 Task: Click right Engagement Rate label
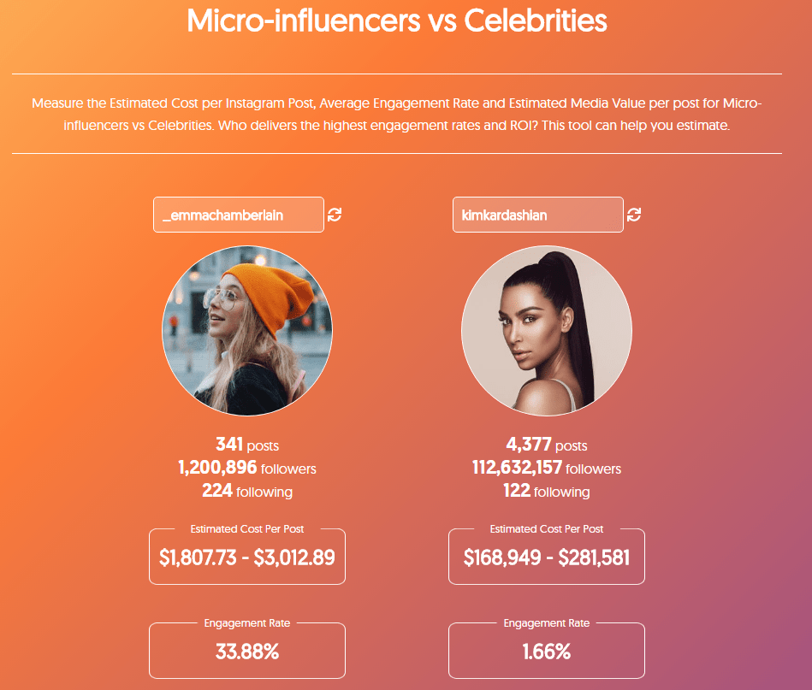(x=547, y=623)
